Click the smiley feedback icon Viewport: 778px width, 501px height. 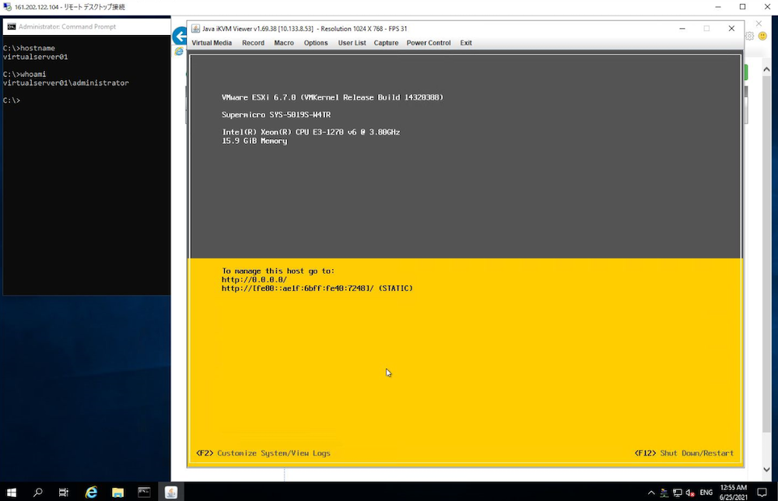[x=762, y=36]
